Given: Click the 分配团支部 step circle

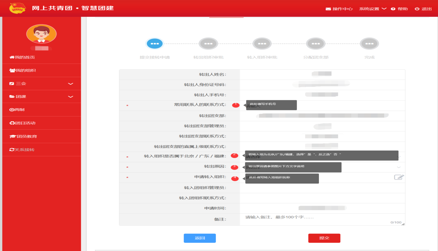Looking at the screenshot, I should [316, 44].
